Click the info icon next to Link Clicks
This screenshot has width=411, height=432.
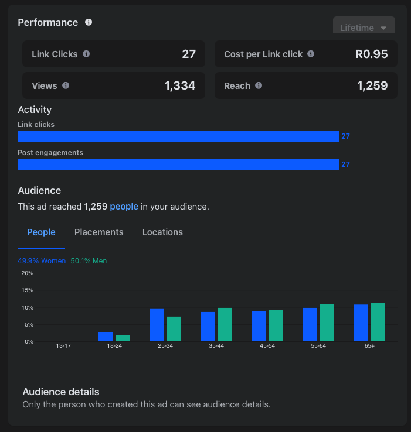(86, 54)
